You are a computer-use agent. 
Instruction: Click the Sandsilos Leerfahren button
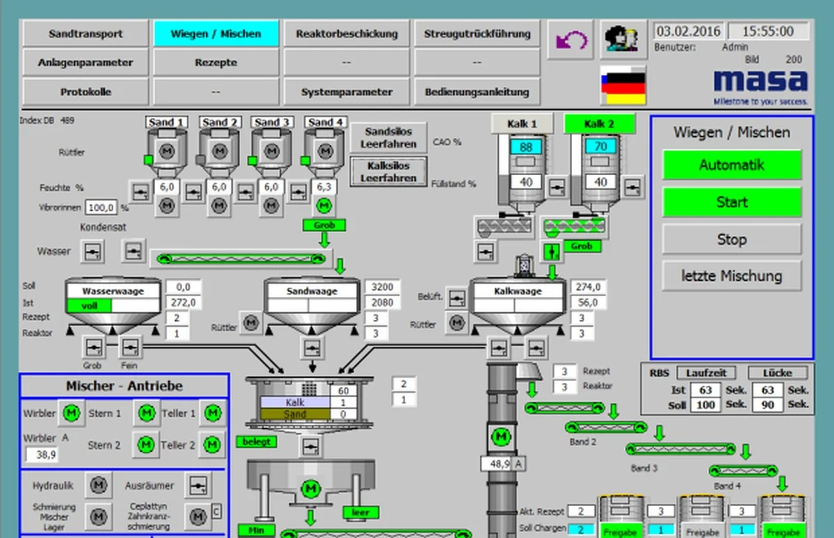point(388,138)
